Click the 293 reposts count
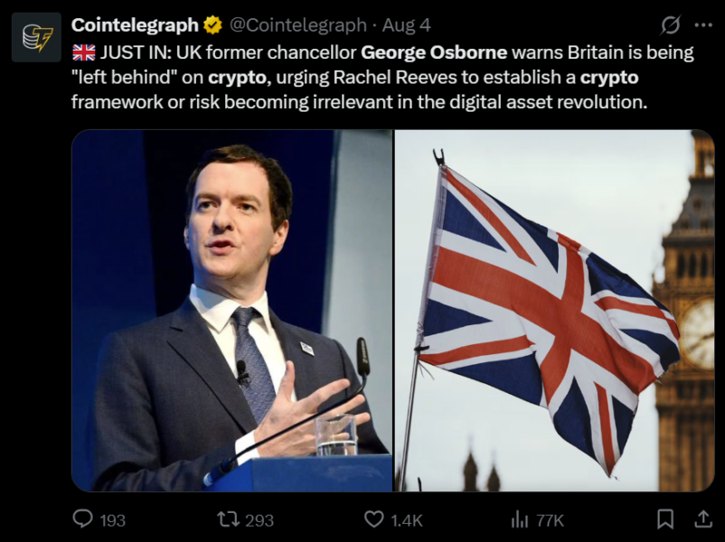This screenshot has height=542, width=725. [x=259, y=519]
